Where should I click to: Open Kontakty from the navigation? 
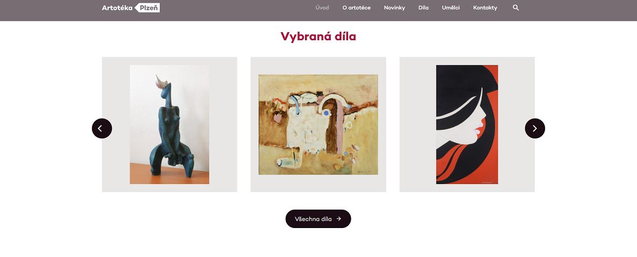click(485, 8)
